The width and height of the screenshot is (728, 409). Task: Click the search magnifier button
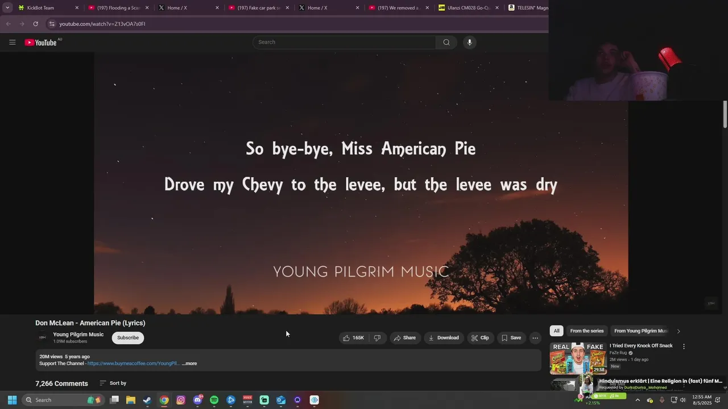(x=446, y=42)
